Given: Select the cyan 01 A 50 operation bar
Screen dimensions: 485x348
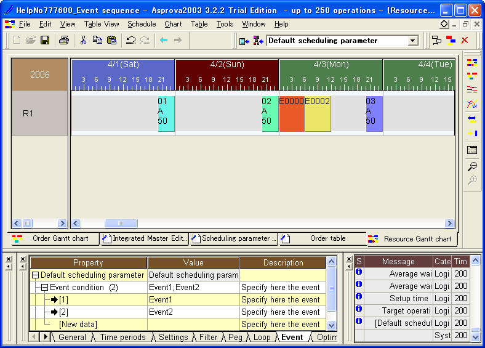Looking at the screenshot, I should point(166,113).
